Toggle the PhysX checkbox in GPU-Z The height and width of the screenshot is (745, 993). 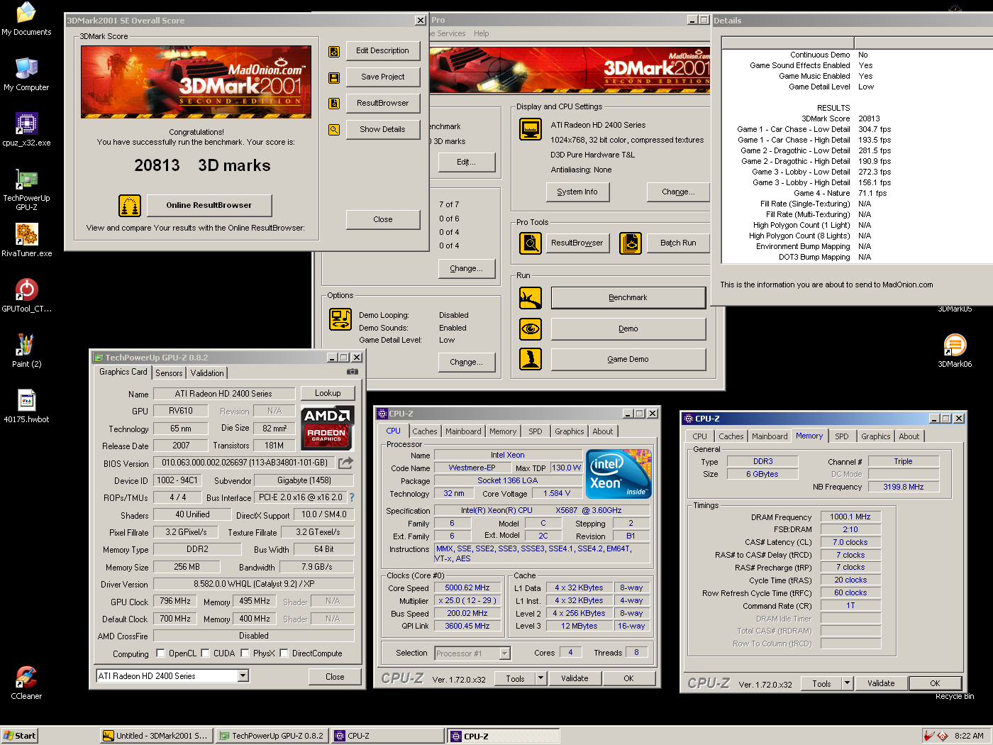click(245, 653)
